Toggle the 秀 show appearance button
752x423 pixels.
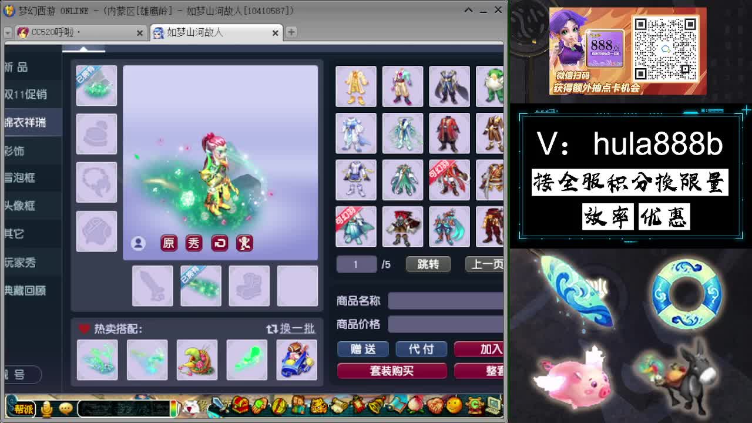pos(194,243)
